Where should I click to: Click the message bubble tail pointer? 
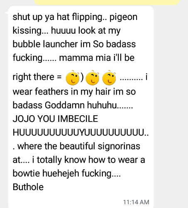[7, 13]
